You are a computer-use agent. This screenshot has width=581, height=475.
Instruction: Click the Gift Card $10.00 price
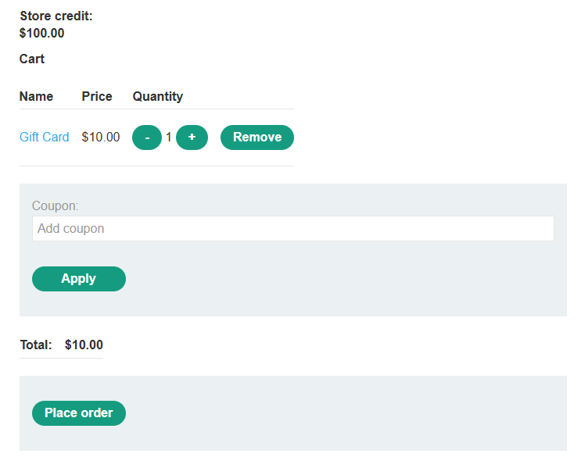tap(101, 137)
